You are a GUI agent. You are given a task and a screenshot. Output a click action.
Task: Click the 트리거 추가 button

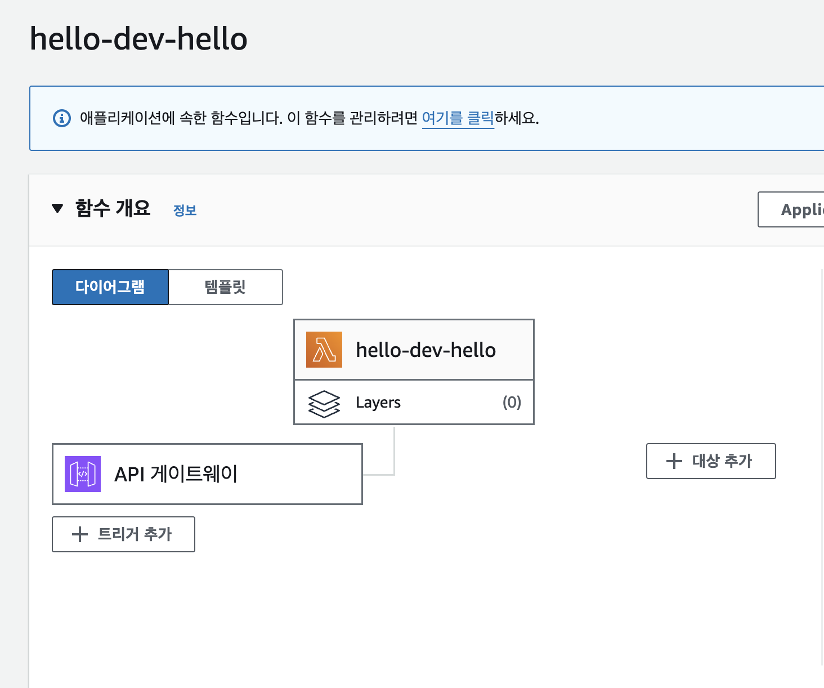[123, 534]
